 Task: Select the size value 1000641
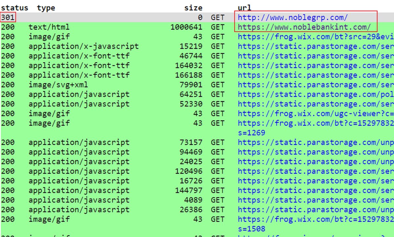(x=186, y=27)
